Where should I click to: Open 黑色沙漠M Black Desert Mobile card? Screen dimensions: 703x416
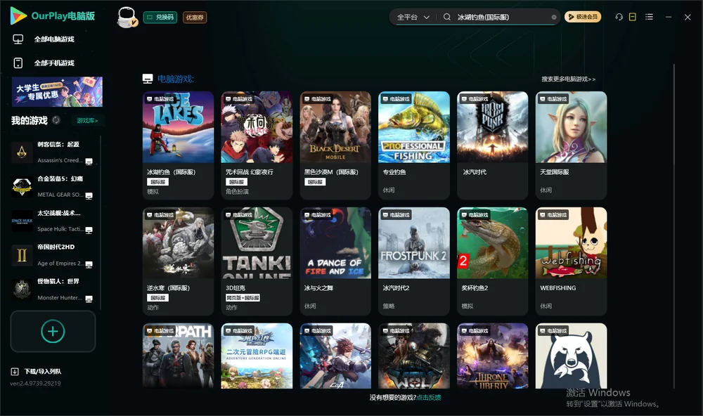335,145
